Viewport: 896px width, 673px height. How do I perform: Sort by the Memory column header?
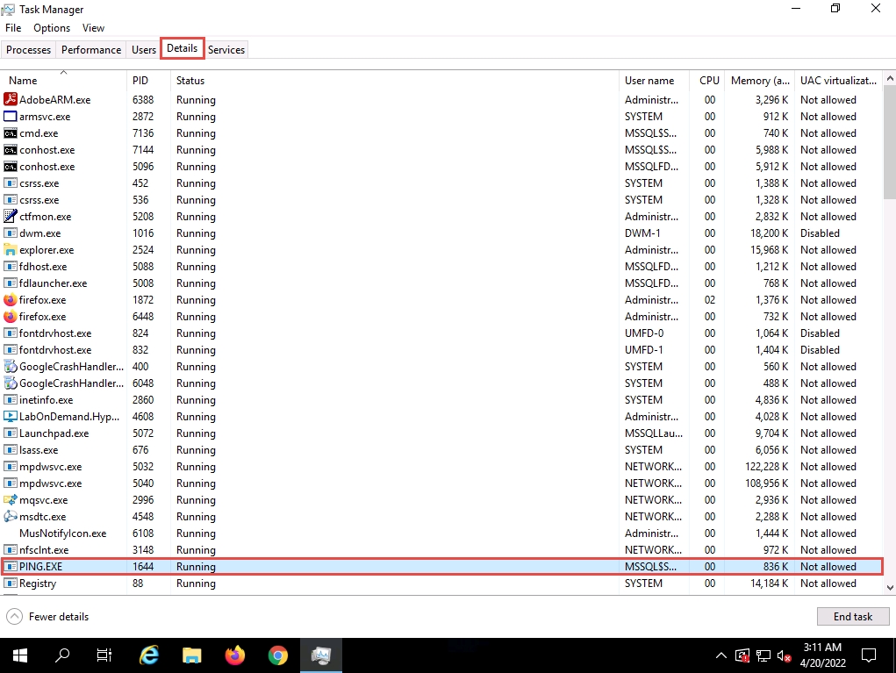tap(750, 81)
